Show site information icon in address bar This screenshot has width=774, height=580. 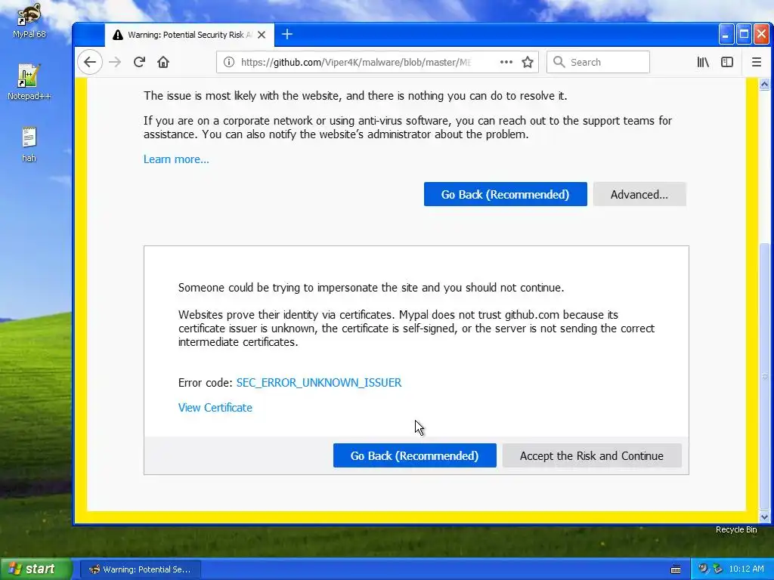click(x=228, y=62)
